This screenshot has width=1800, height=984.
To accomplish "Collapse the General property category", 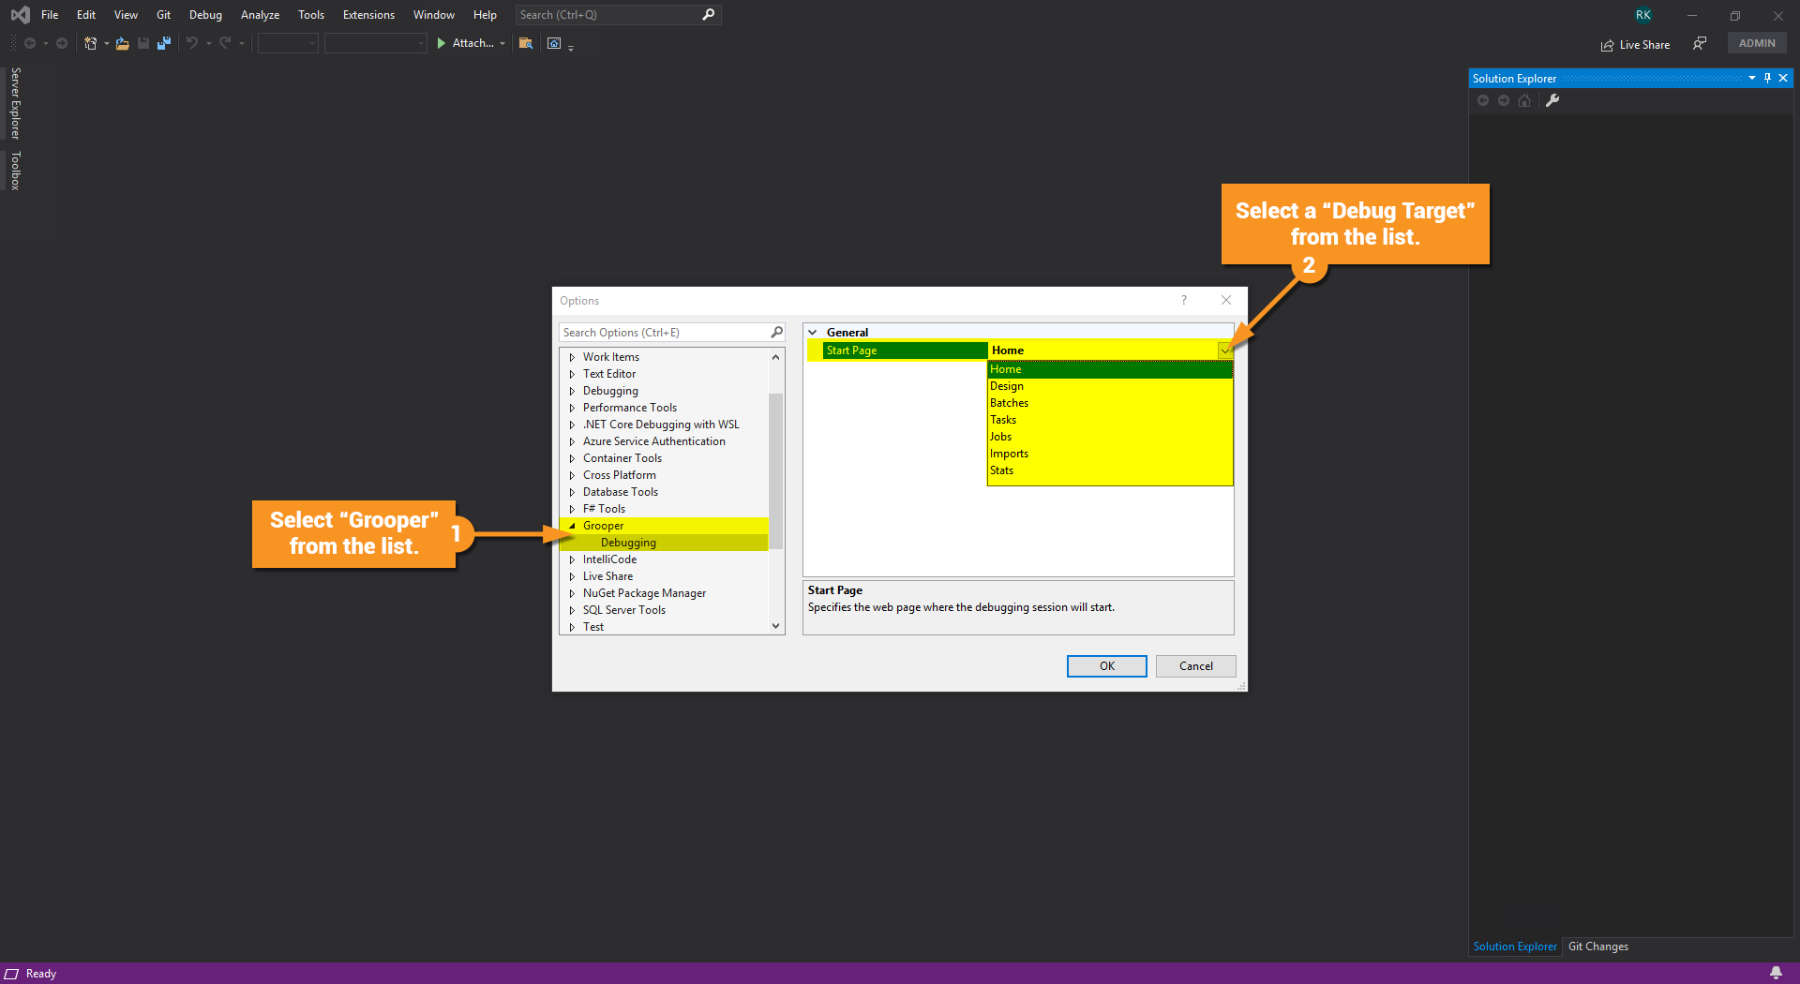I will [x=813, y=333].
